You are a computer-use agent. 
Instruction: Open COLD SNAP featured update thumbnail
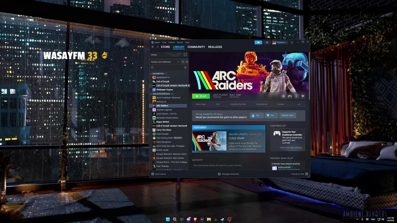click(209, 141)
